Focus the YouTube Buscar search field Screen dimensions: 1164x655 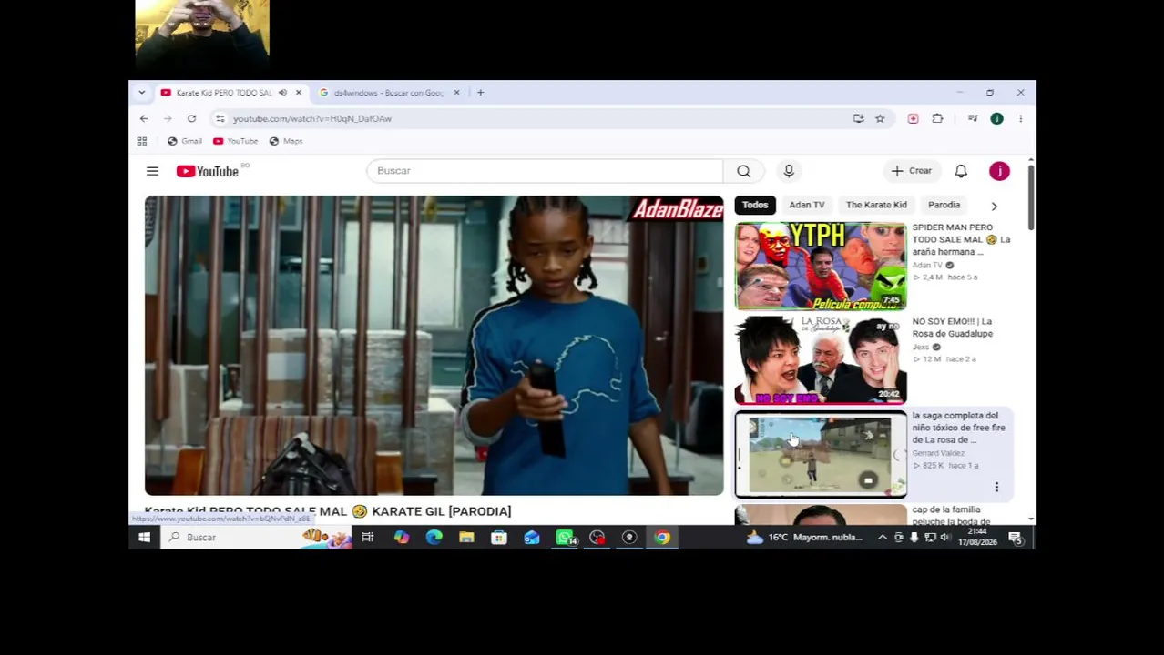[x=545, y=171]
